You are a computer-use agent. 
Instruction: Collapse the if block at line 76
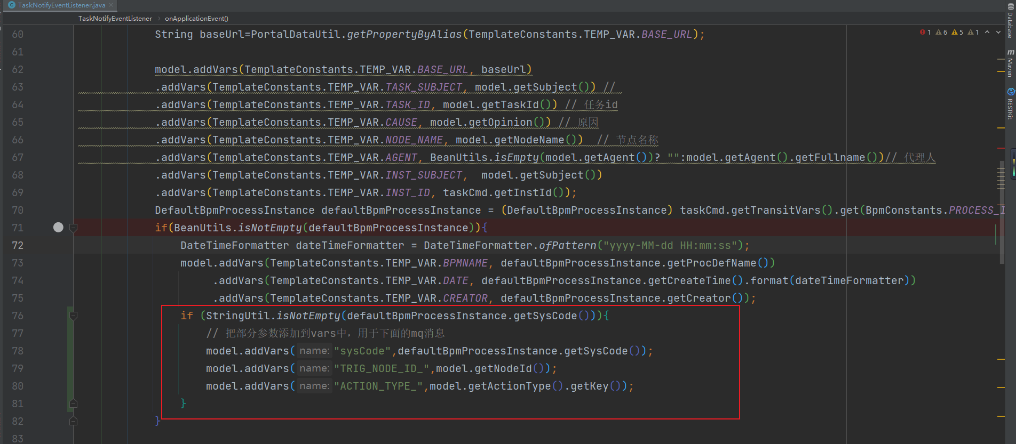click(74, 316)
